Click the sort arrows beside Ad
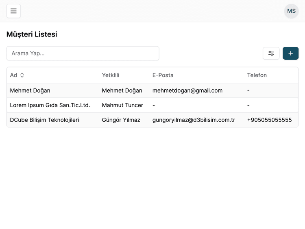The height and width of the screenshot is (229, 305). pos(22,75)
